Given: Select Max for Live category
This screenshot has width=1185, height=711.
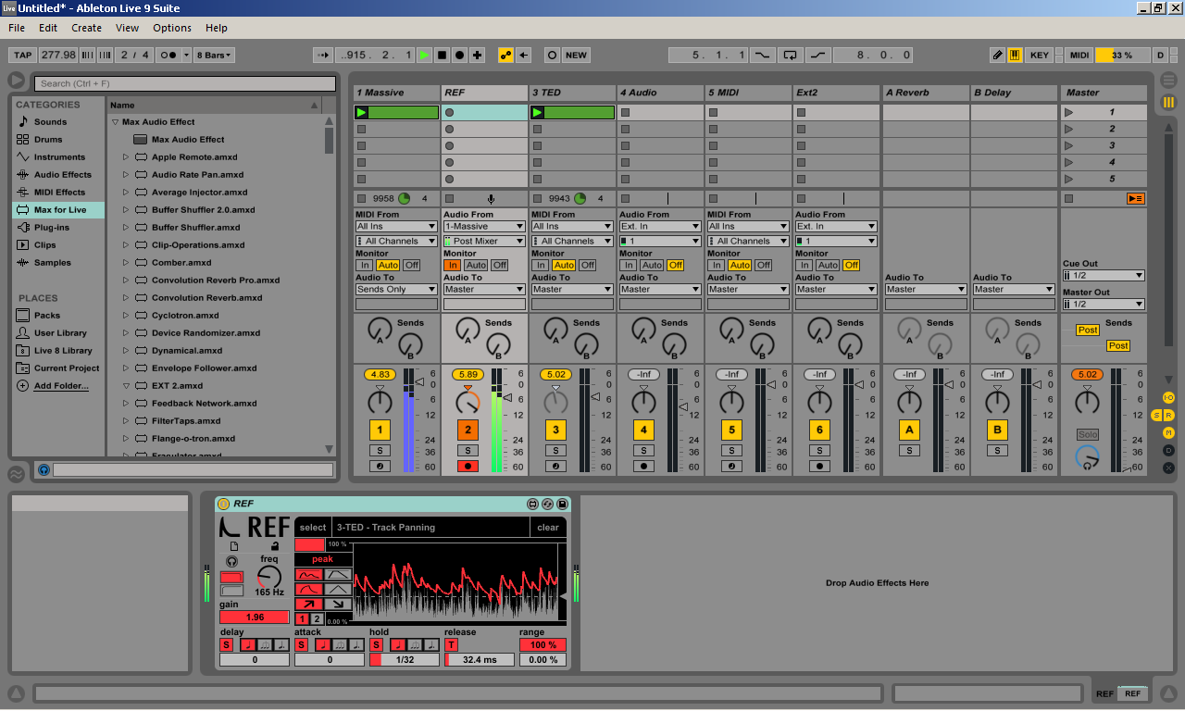Looking at the screenshot, I should (x=59, y=210).
